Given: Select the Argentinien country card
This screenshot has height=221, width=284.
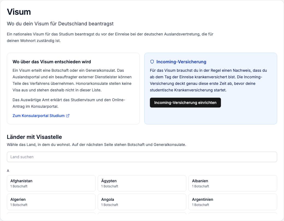Looking at the screenshot, I should tap(233, 202).
